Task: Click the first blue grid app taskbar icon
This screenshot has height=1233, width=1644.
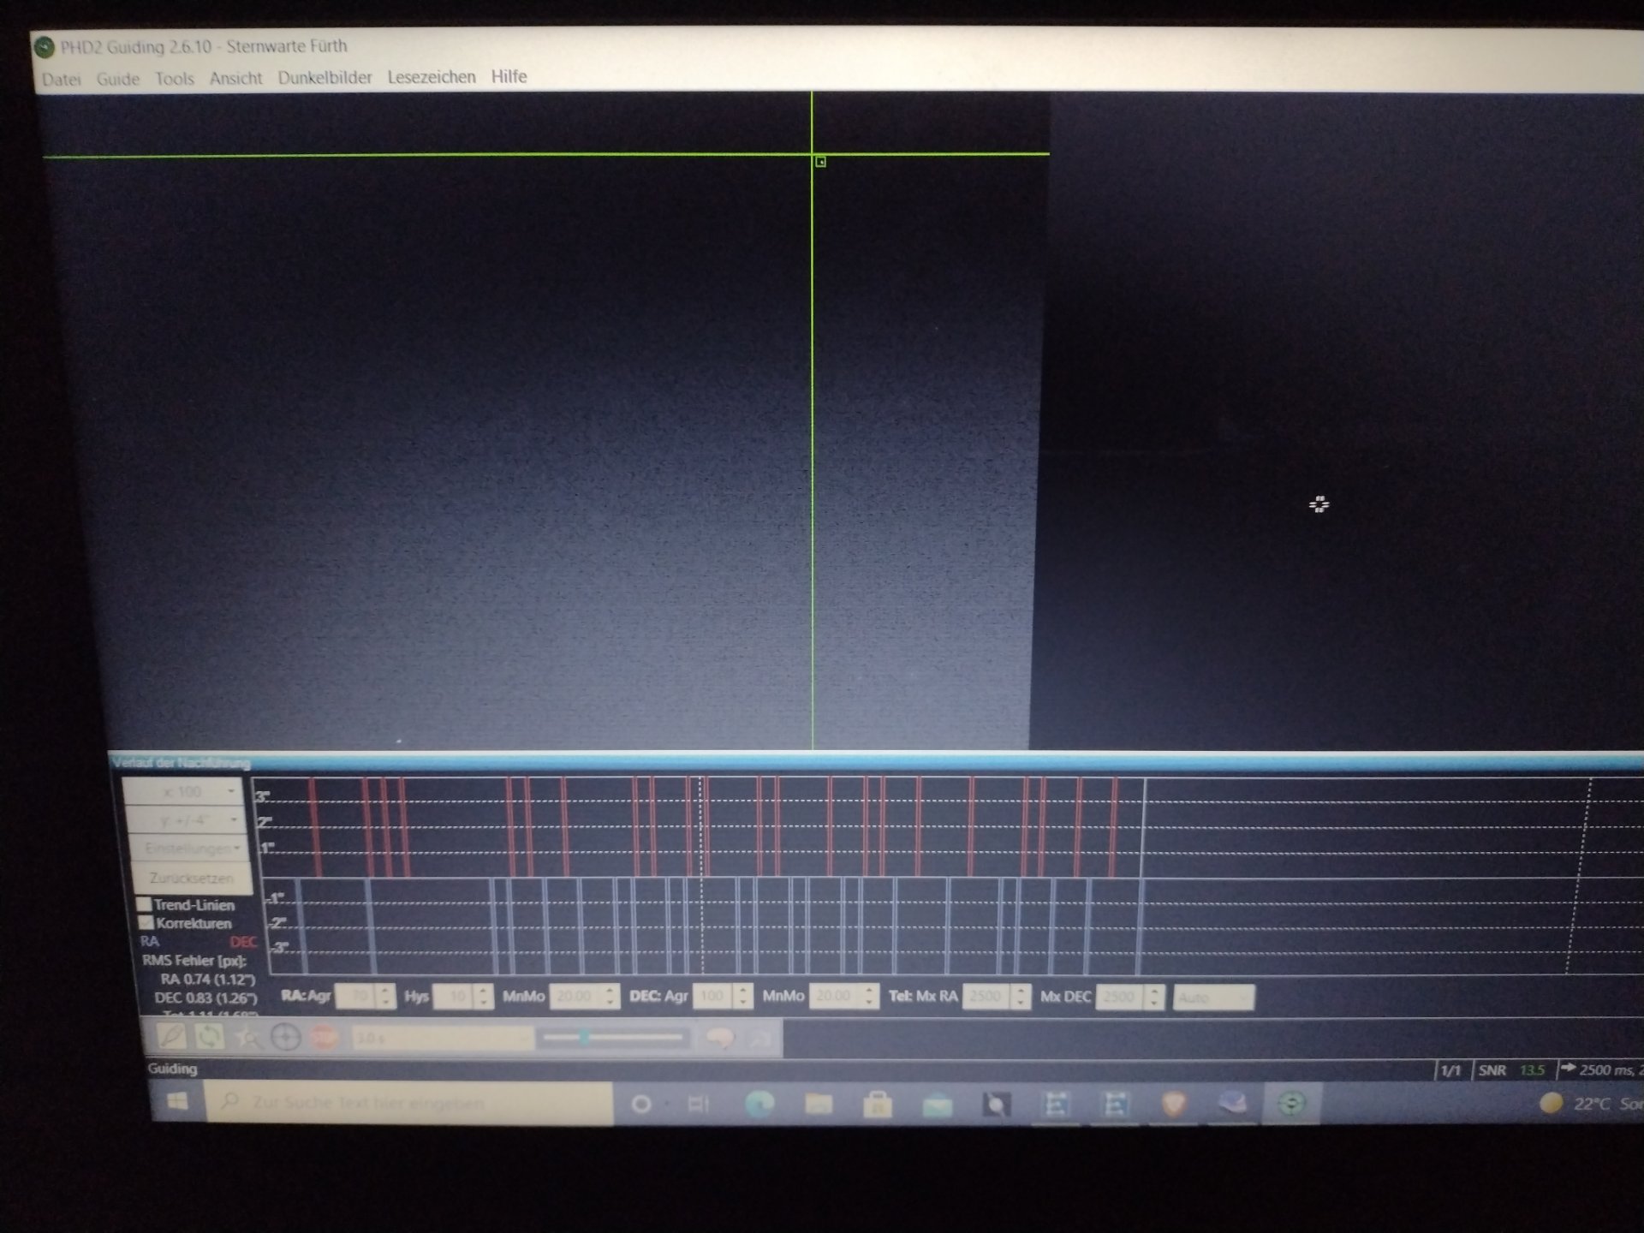Action: [1056, 1105]
